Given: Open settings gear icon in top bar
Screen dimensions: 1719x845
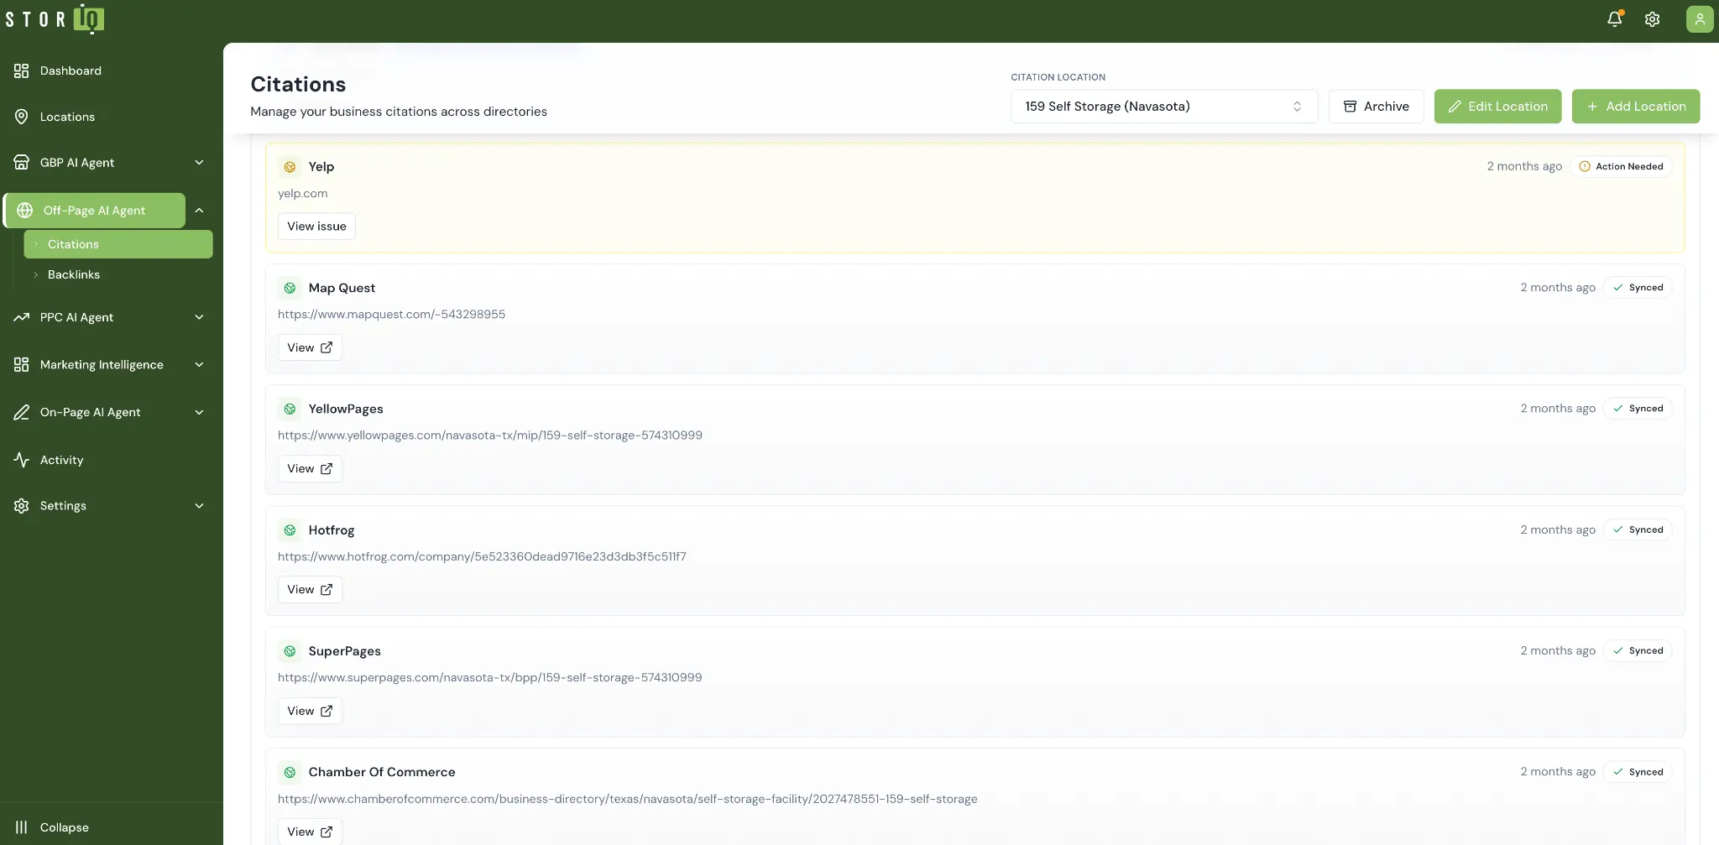Looking at the screenshot, I should point(1652,19).
